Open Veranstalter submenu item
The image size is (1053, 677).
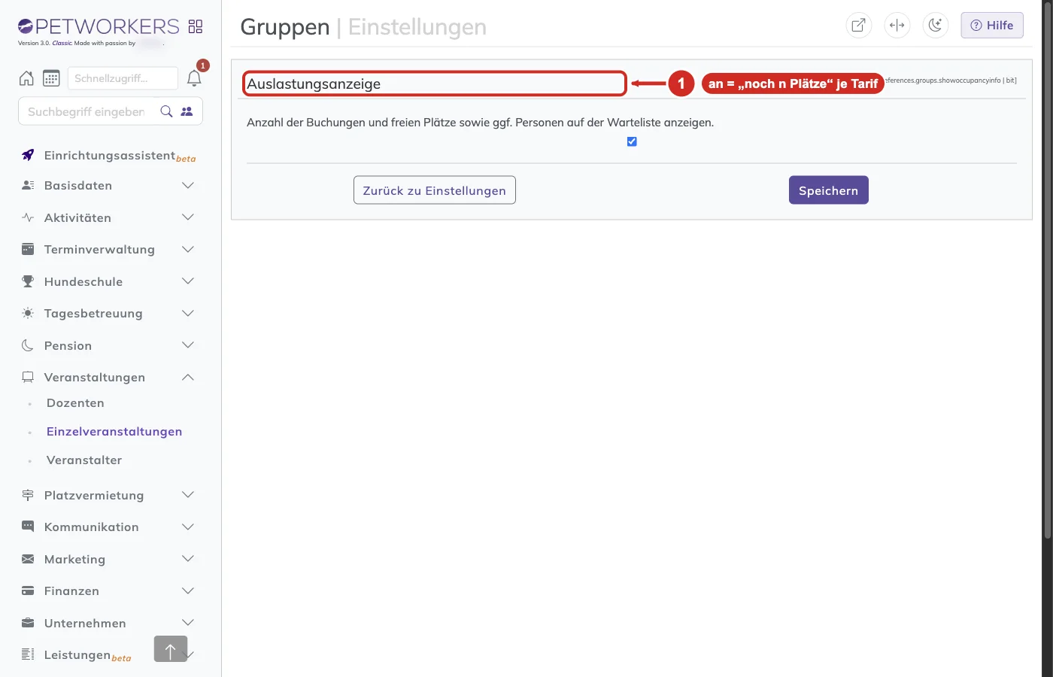[84, 460]
